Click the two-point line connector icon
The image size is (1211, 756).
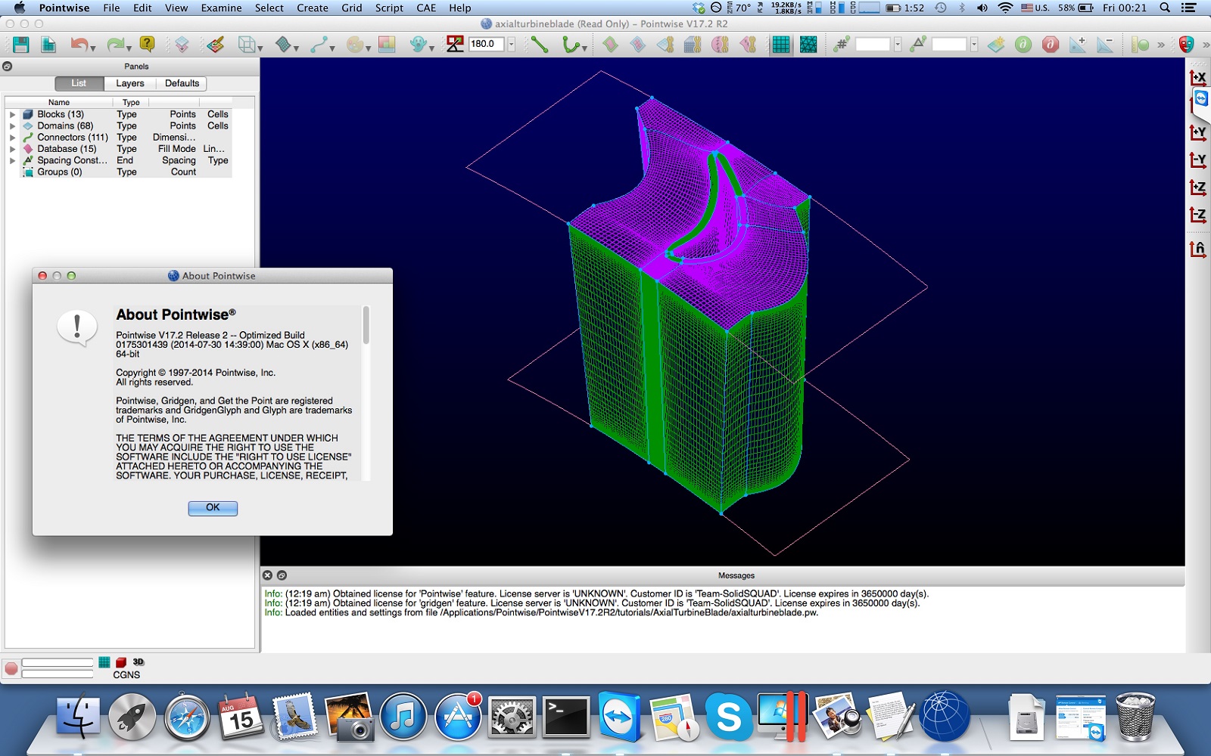coord(540,45)
